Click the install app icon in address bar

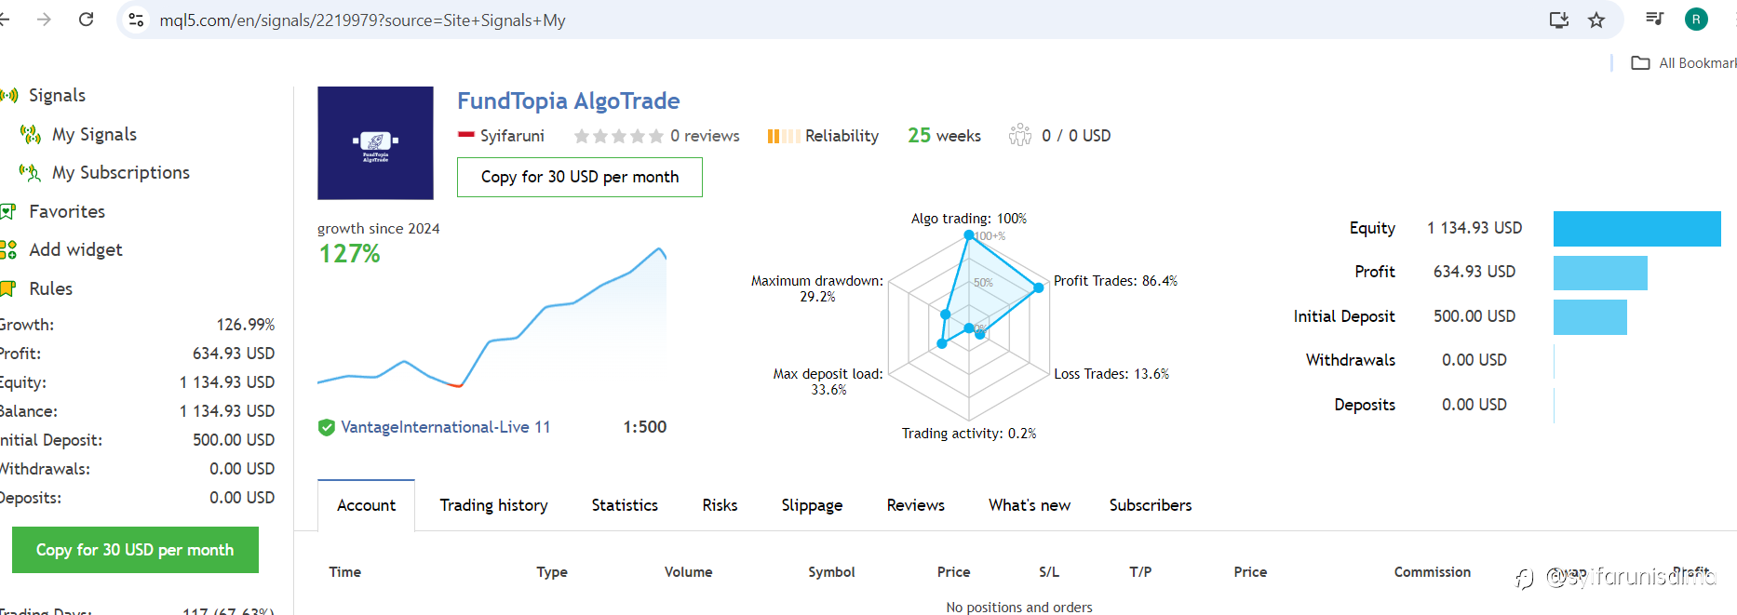pyautogui.click(x=1559, y=20)
